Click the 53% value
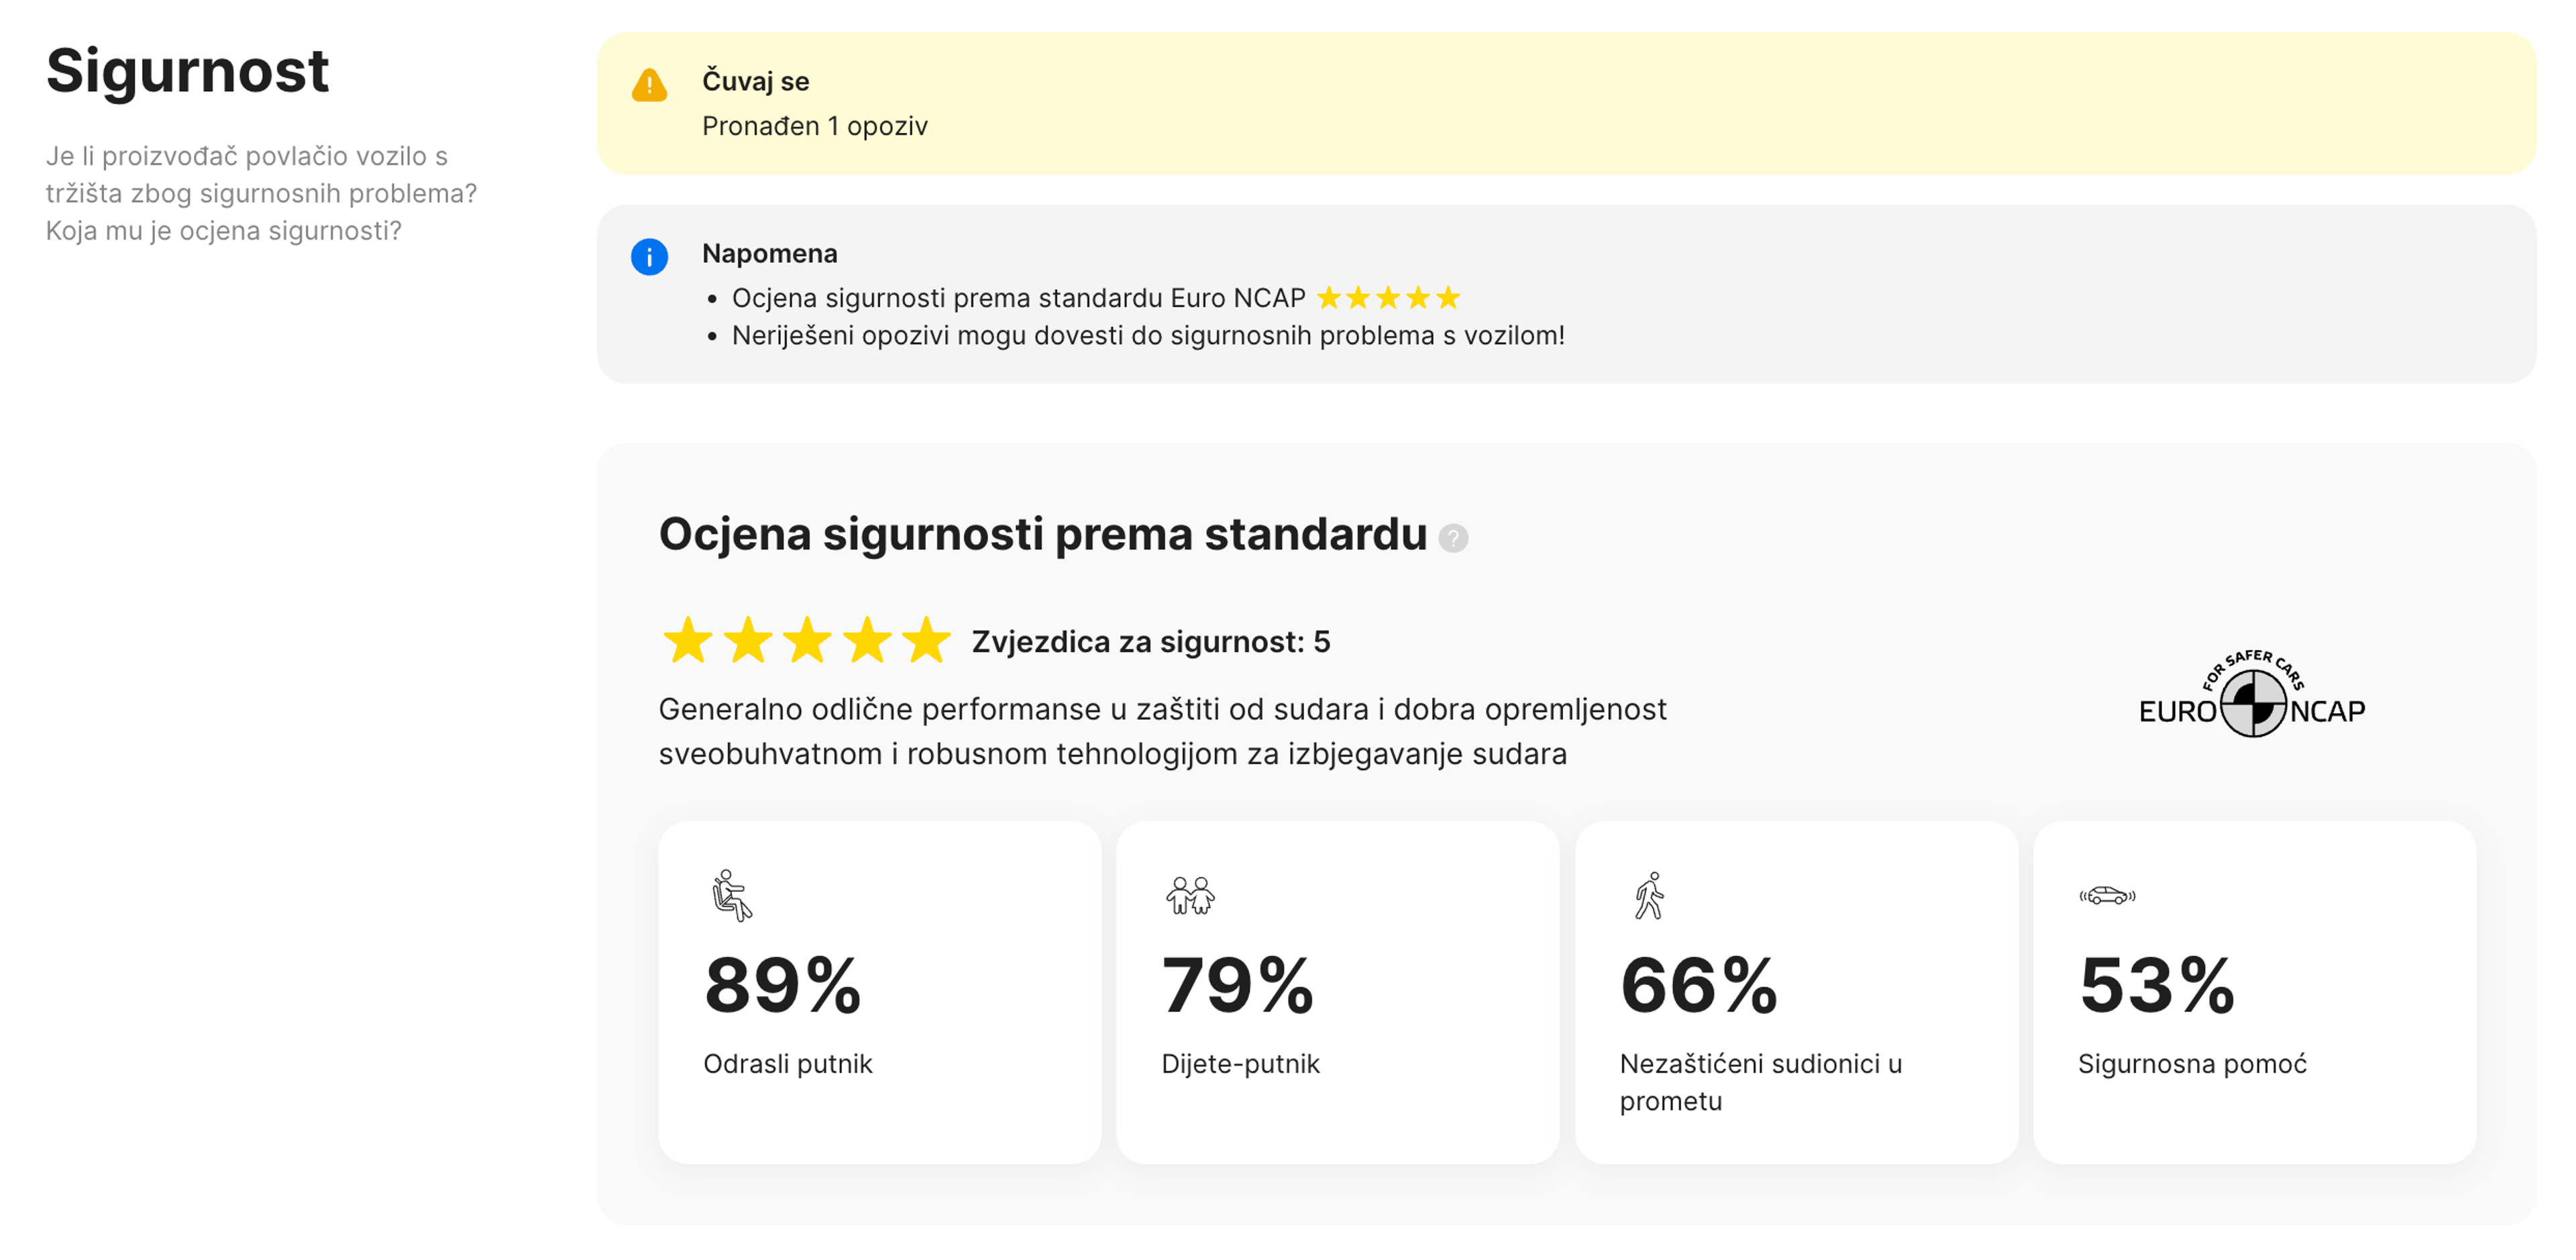Viewport: 2576px width, 1260px height. click(2157, 986)
